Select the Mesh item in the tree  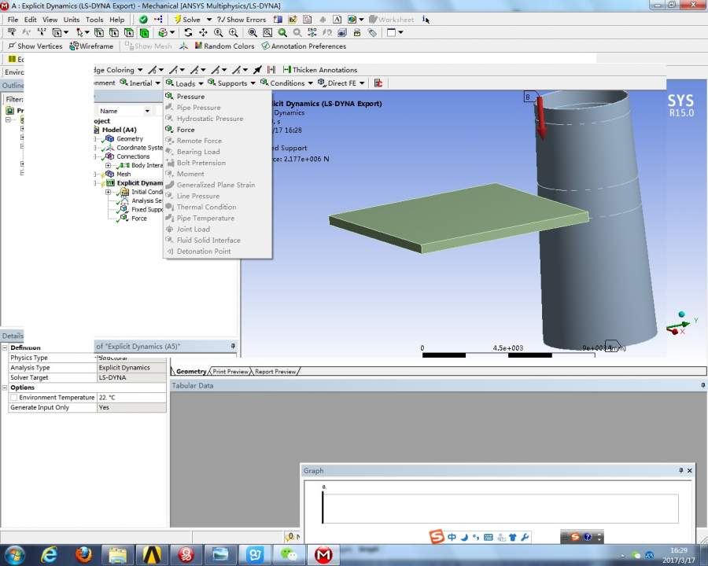[x=124, y=175]
